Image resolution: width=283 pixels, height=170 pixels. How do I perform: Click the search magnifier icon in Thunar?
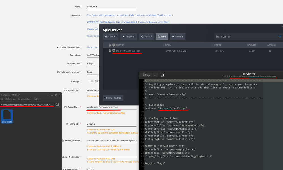coord(57,105)
